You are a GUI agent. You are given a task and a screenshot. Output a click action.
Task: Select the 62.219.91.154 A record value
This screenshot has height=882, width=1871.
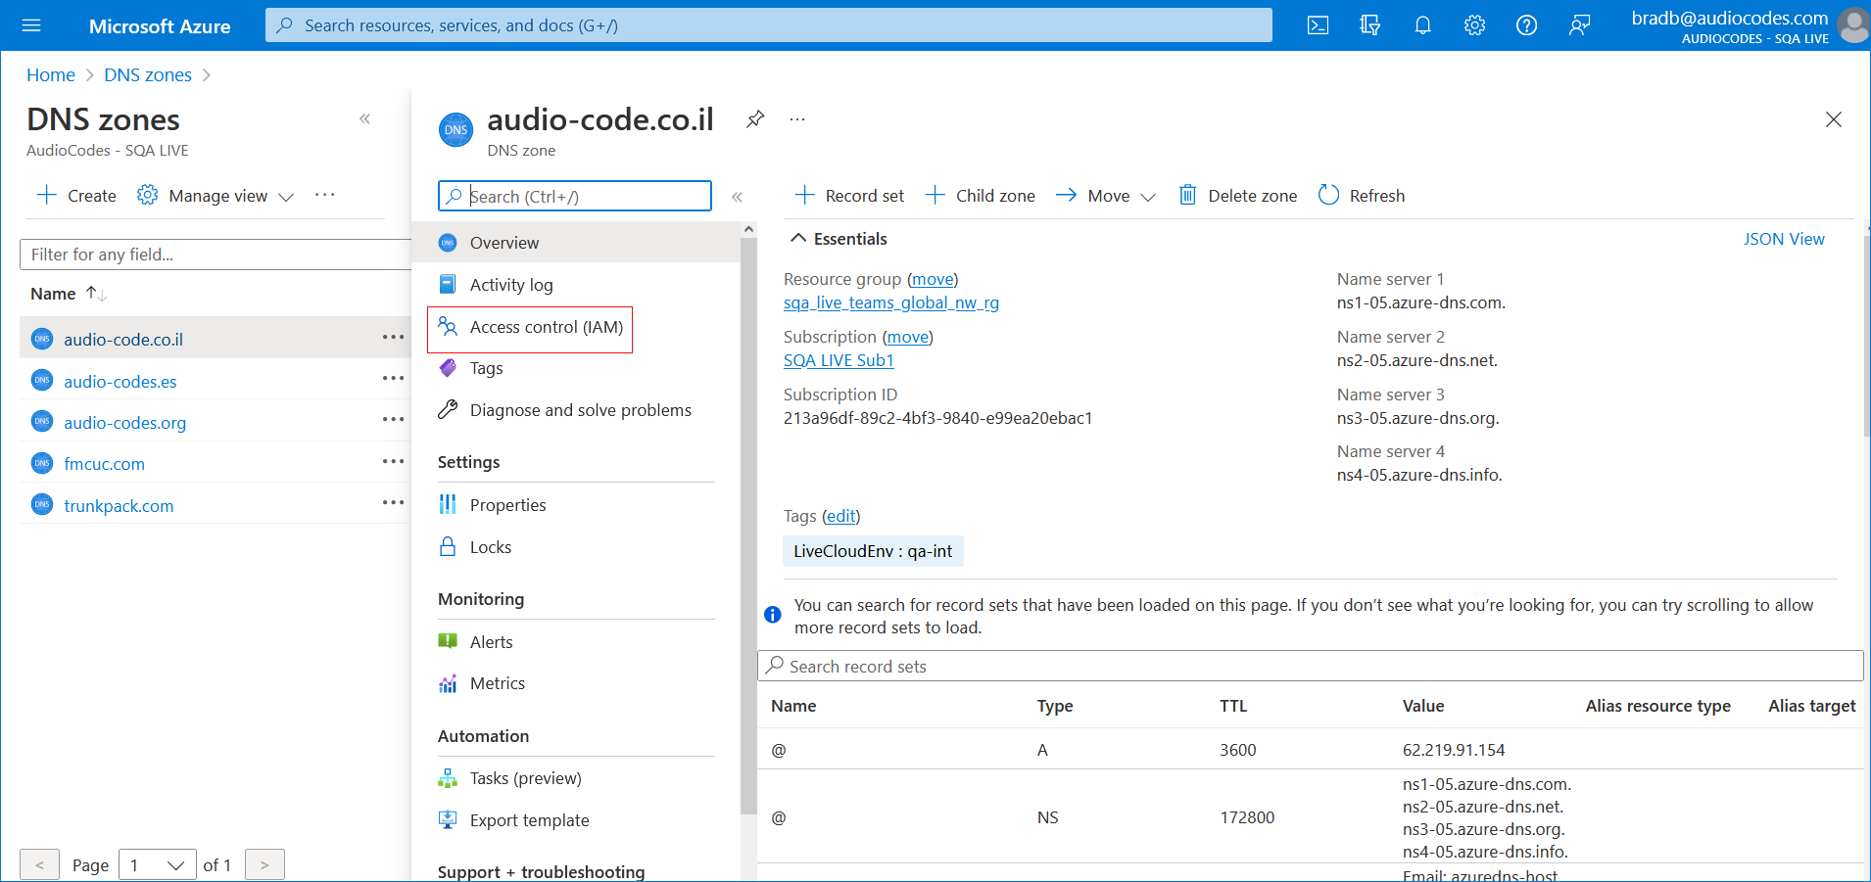pos(1454,750)
